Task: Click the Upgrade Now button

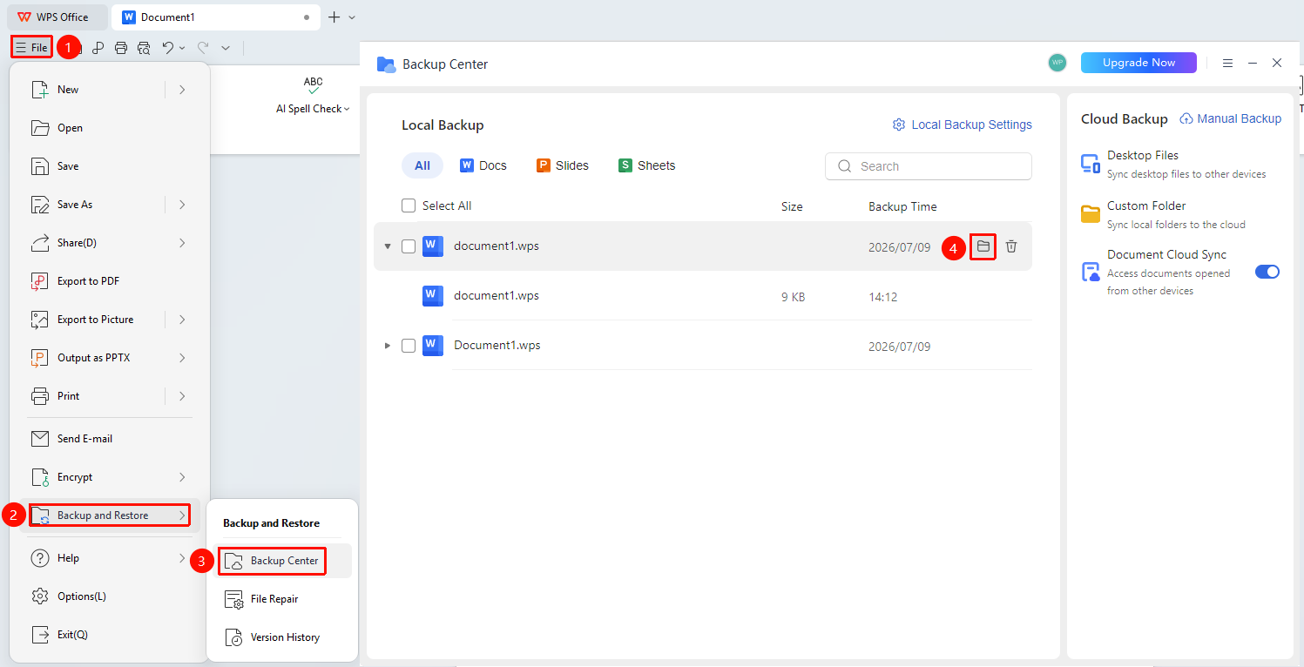Action: (x=1138, y=63)
